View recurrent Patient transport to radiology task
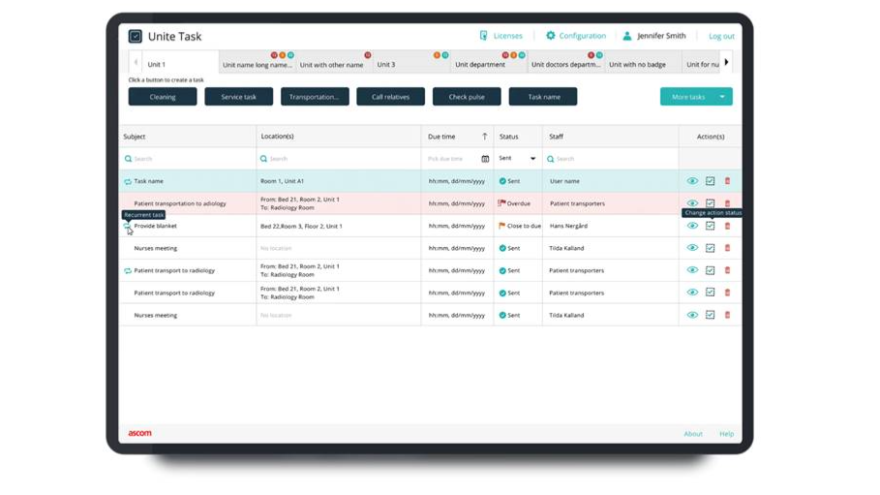 click(x=692, y=270)
